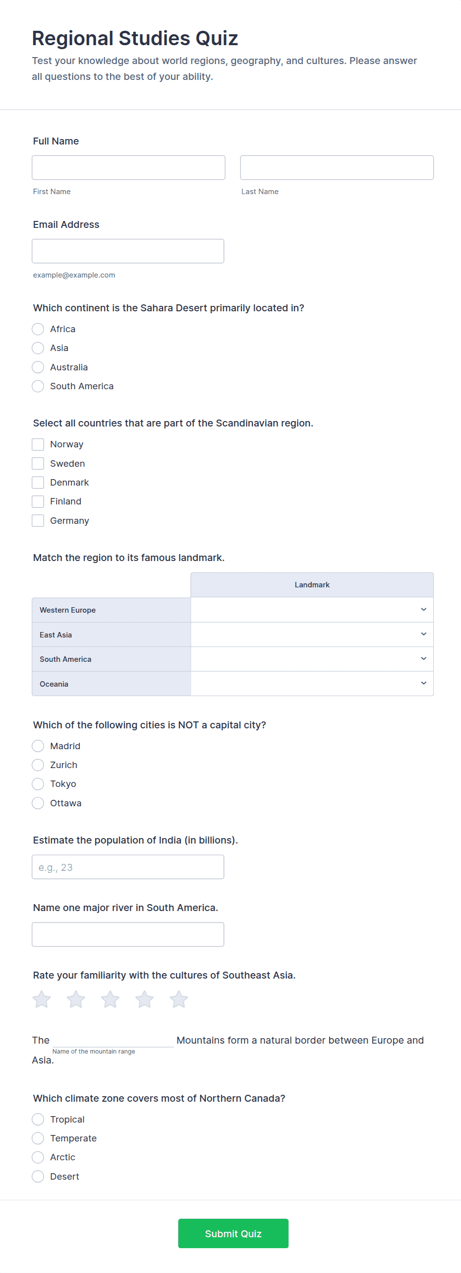This screenshot has width=461, height=1273.
Task: Select Africa as the Sahara continent
Action: coord(38,329)
